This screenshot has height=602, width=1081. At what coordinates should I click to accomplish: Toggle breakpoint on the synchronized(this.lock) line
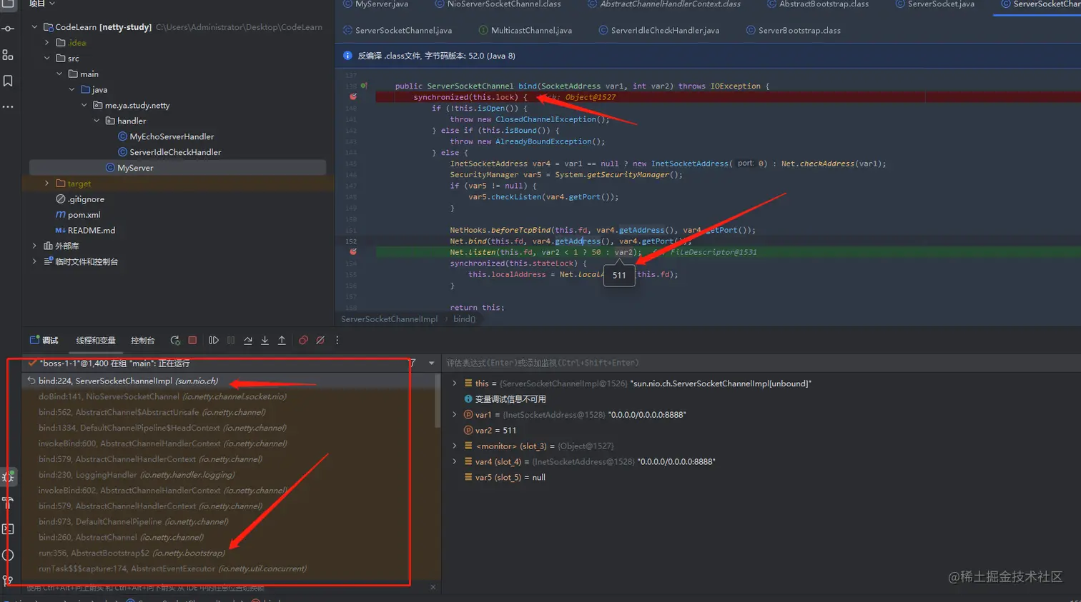click(x=353, y=97)
